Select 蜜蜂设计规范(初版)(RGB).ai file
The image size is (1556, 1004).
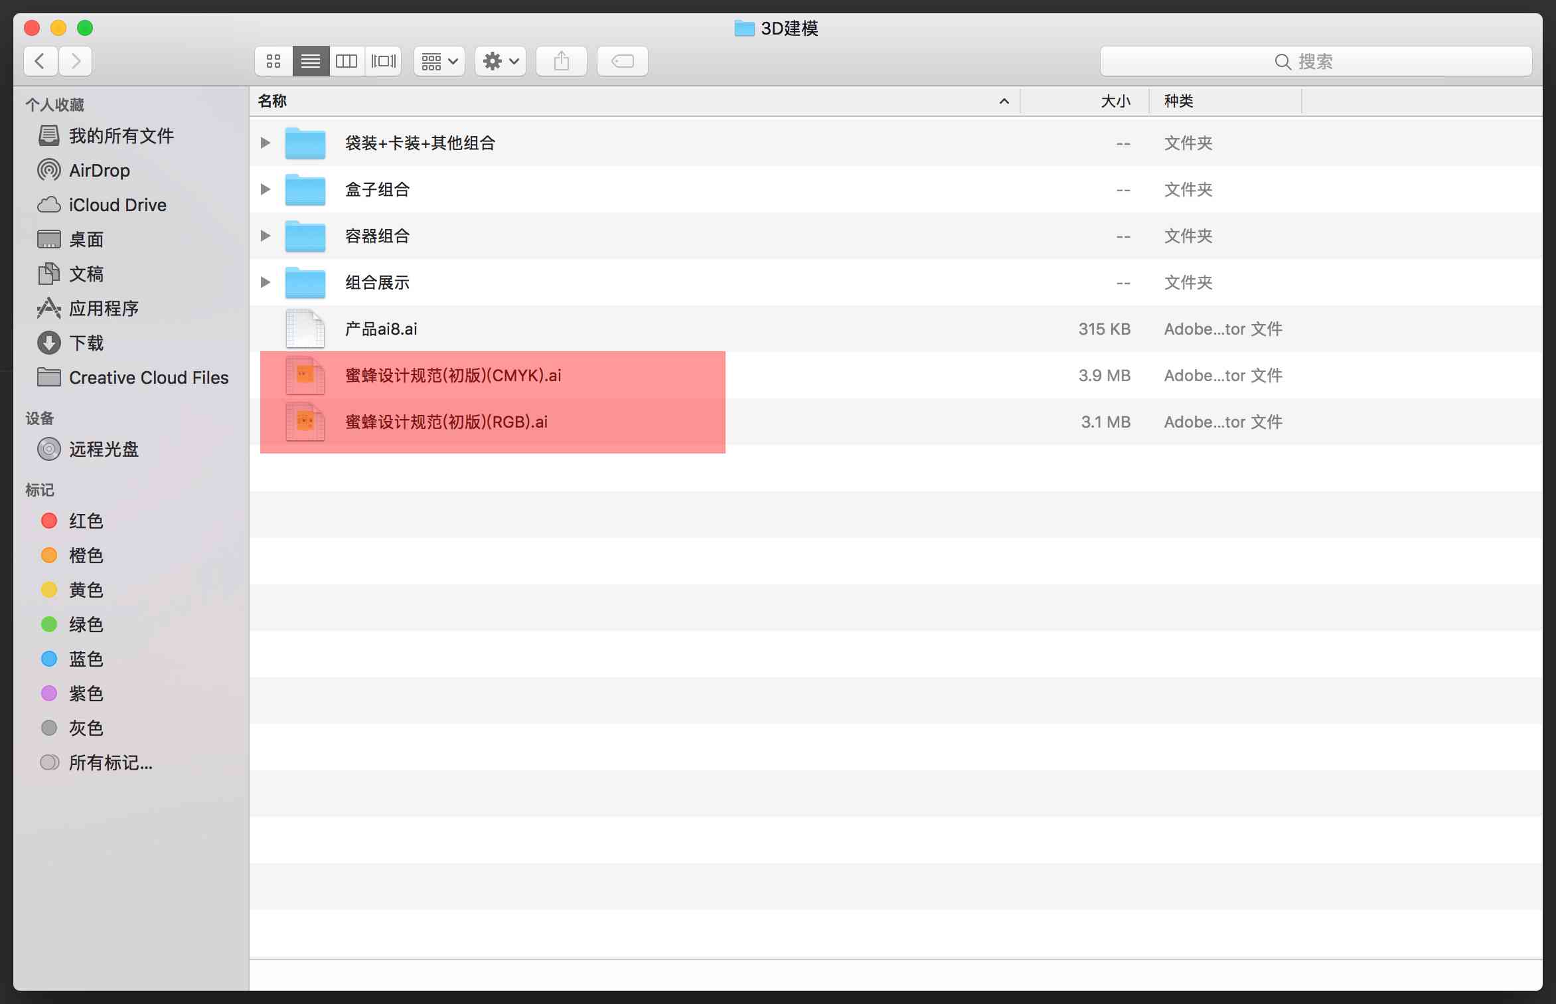click(442, 421)
